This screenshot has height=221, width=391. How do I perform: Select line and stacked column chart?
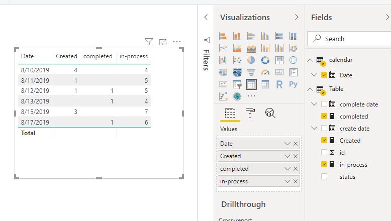click(265, 48)
